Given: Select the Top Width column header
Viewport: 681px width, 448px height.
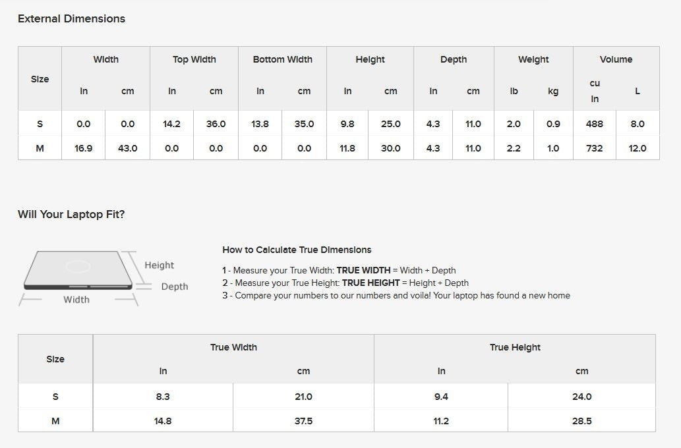Looking at the screenshot, I should (194, 59).
